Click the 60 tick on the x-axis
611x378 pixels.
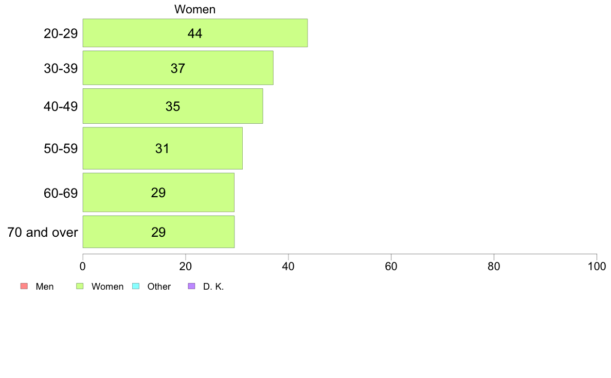[391, 266]
